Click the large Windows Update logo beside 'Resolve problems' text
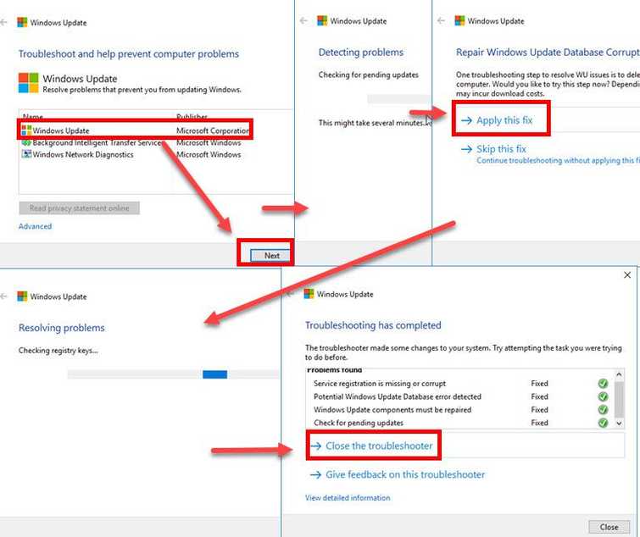640x537 pixels. pos(29,83)
